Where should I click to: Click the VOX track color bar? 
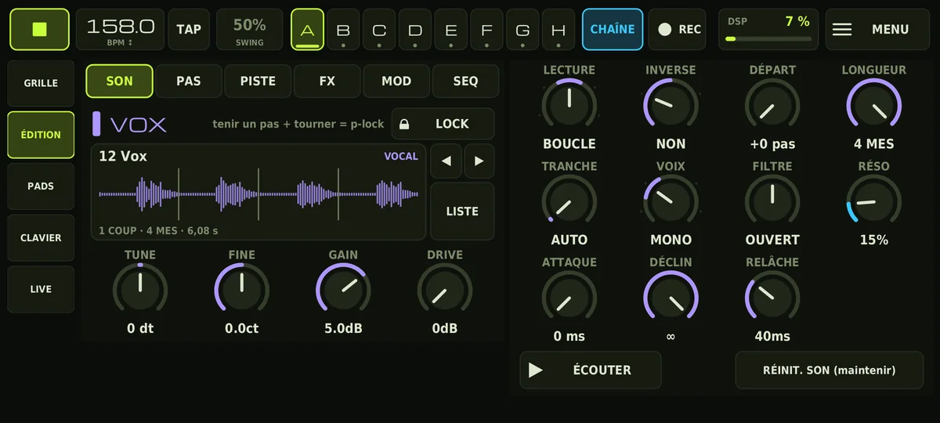coord(96,124)
